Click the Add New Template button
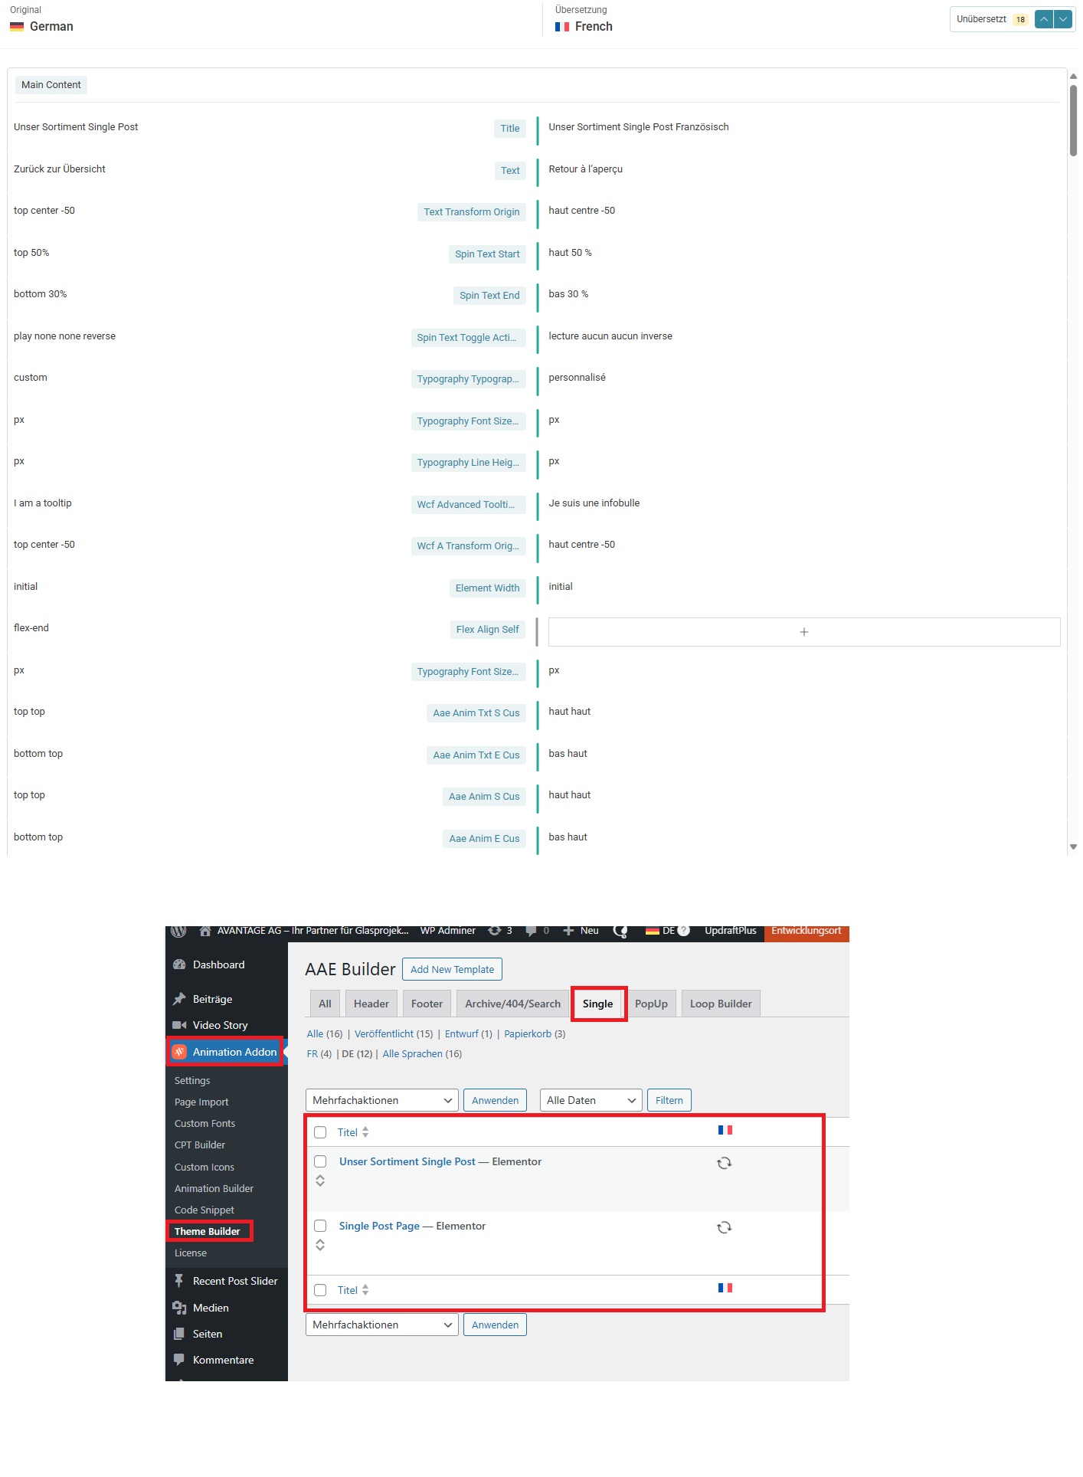 (452, 969)
